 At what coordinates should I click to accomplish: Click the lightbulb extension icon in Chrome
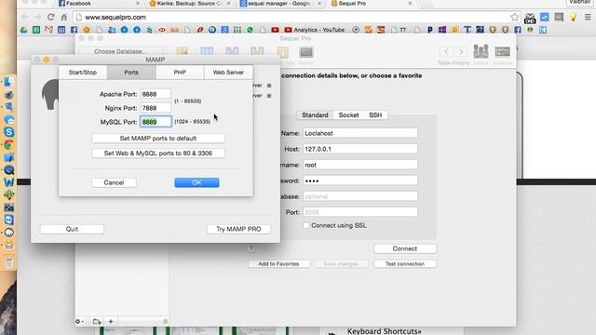[x=574, y=17]
